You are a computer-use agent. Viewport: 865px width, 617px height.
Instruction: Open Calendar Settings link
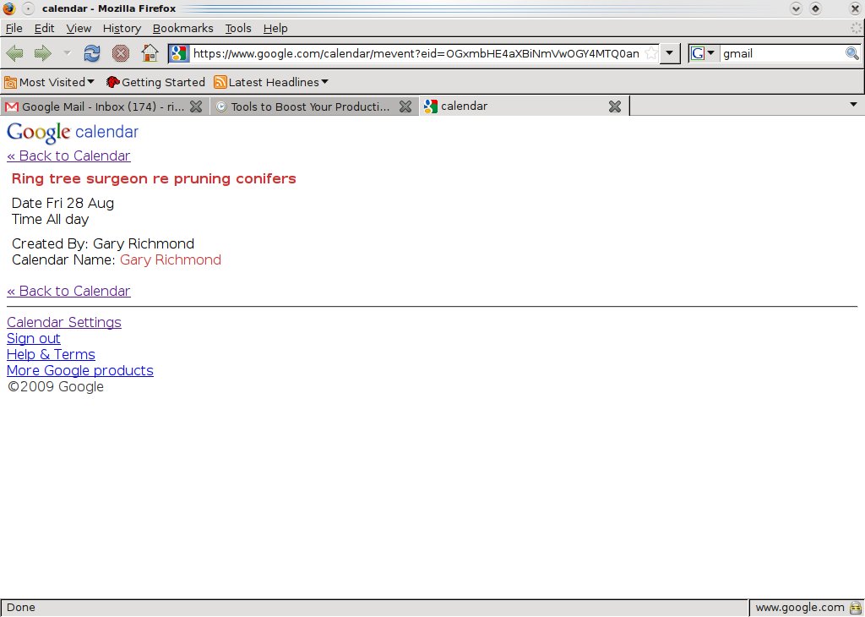coord(64,323)
